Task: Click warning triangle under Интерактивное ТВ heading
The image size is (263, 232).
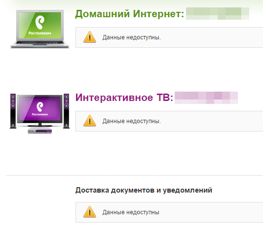Action: (x=90, y=121)
